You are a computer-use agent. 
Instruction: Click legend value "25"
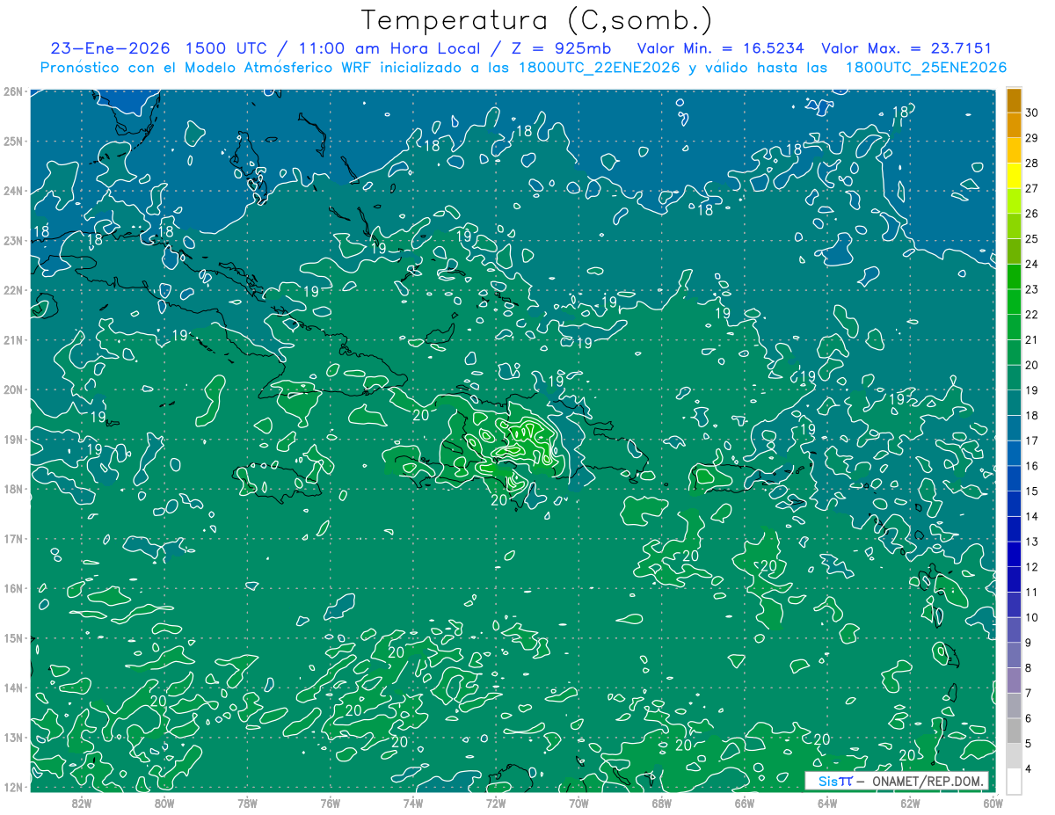[1032, 239]
